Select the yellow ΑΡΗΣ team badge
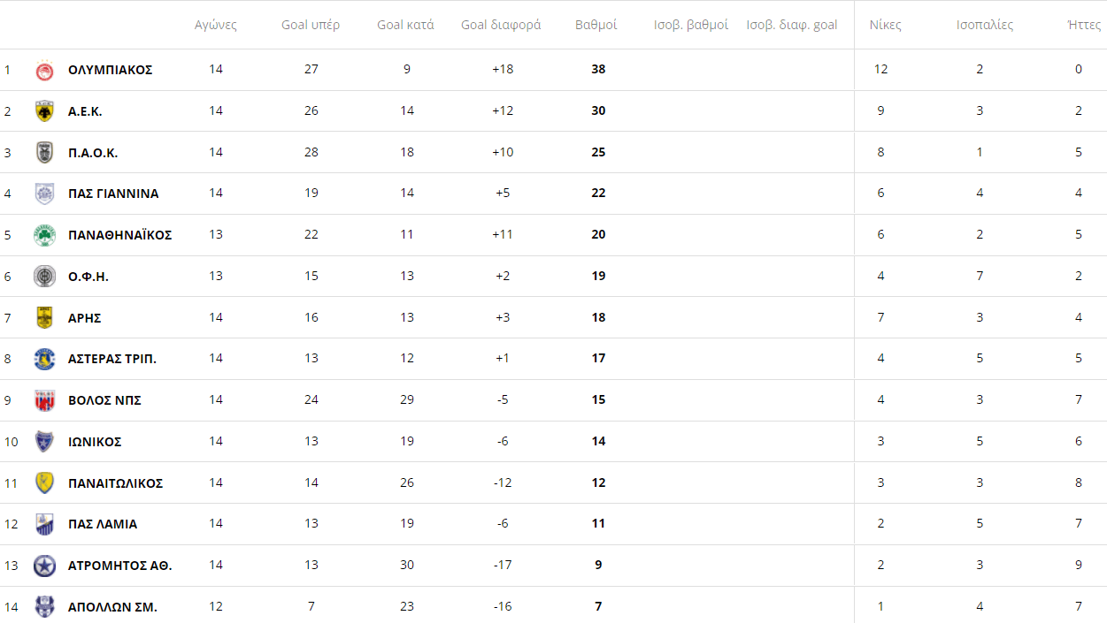The height and width of the screenshot is (623, 1107). (44, 317)
